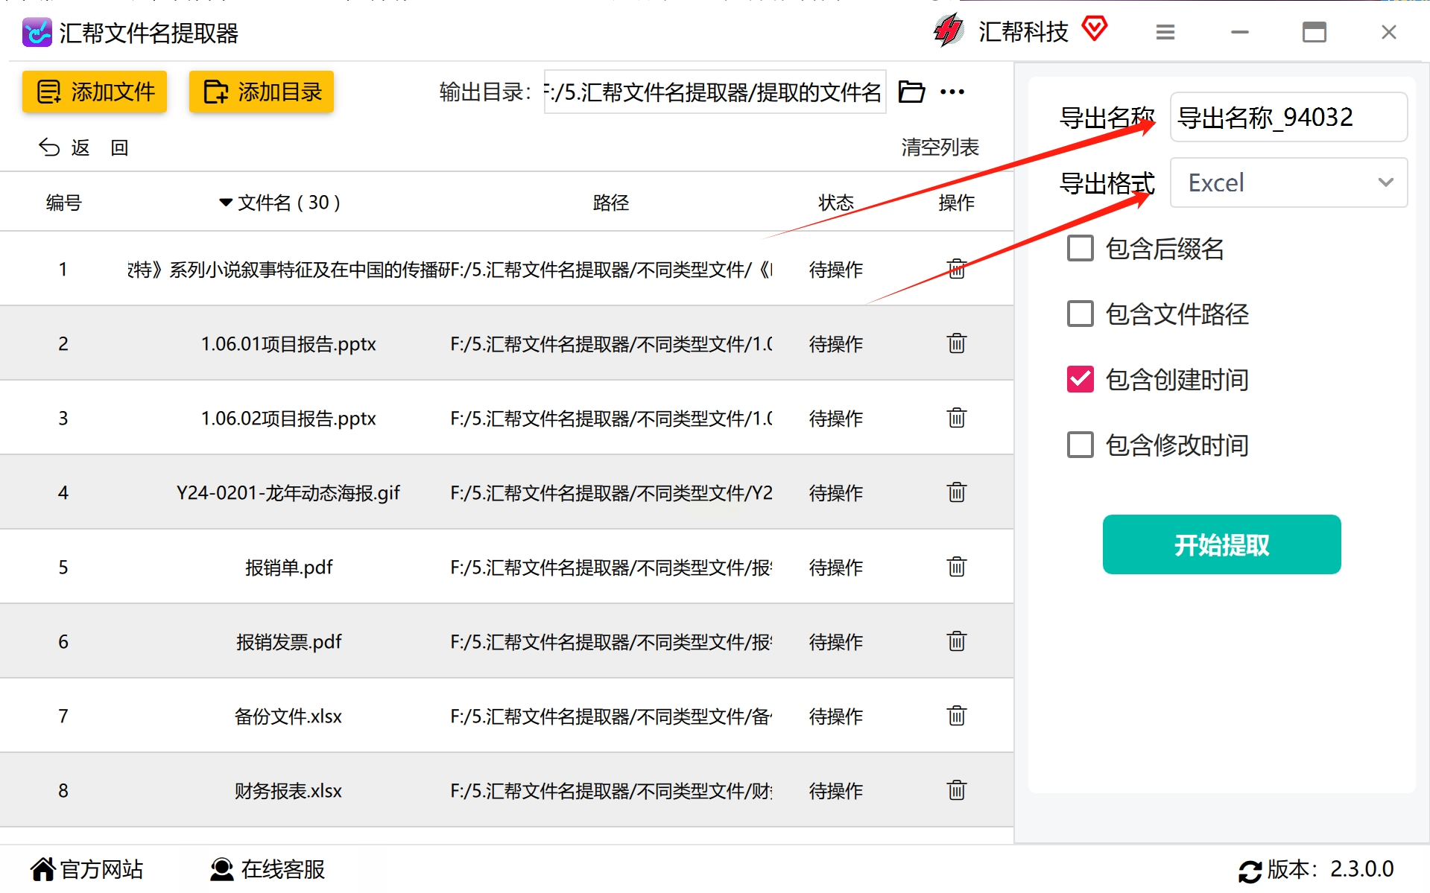This screenshot has width=1430, height=893.
Task: Delete row 1 with trash icon
Action: click(957, 269)
